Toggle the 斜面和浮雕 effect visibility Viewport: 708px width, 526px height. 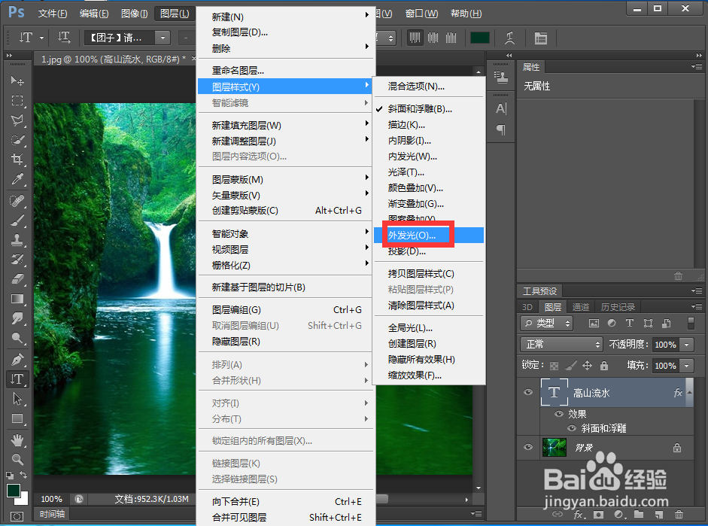[572, 427]
